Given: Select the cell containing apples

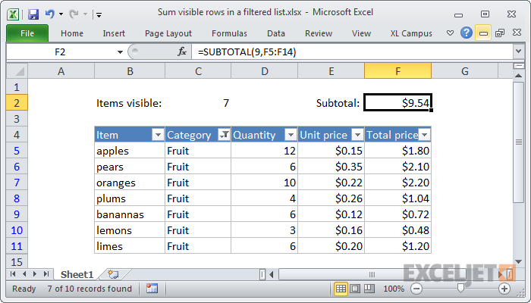Looking at the screenshot, I should [130, 151].
